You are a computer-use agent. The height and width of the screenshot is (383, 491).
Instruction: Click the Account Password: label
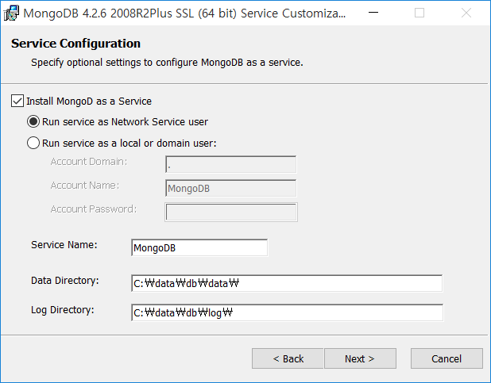[94, 209]
